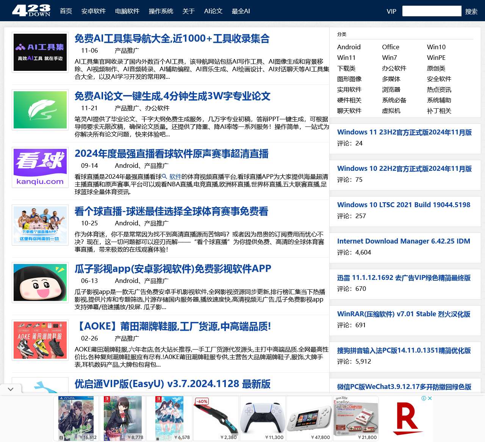The width and height of the screenshot is (485, 442).
Task: Click the 搜索 search button
Action: (471, 11)
